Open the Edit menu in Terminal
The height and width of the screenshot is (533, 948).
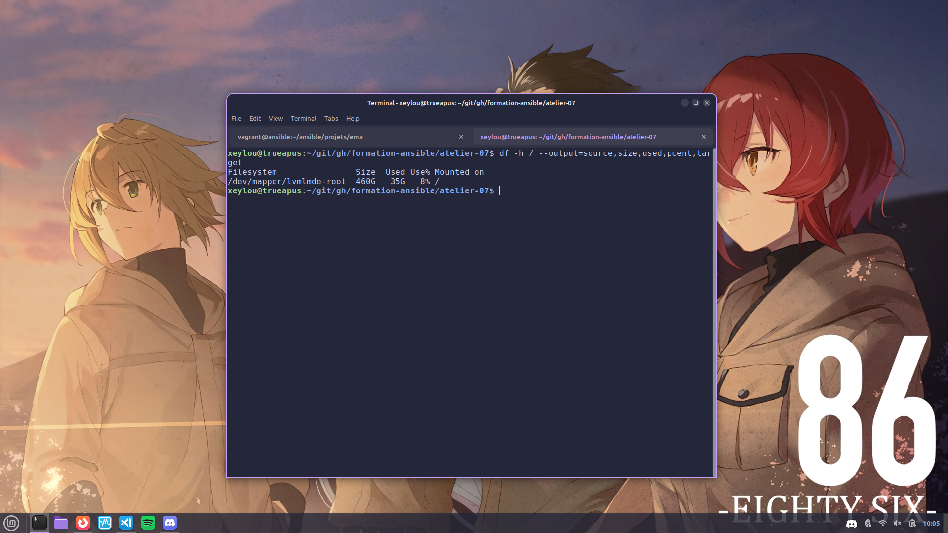point(255,118)
